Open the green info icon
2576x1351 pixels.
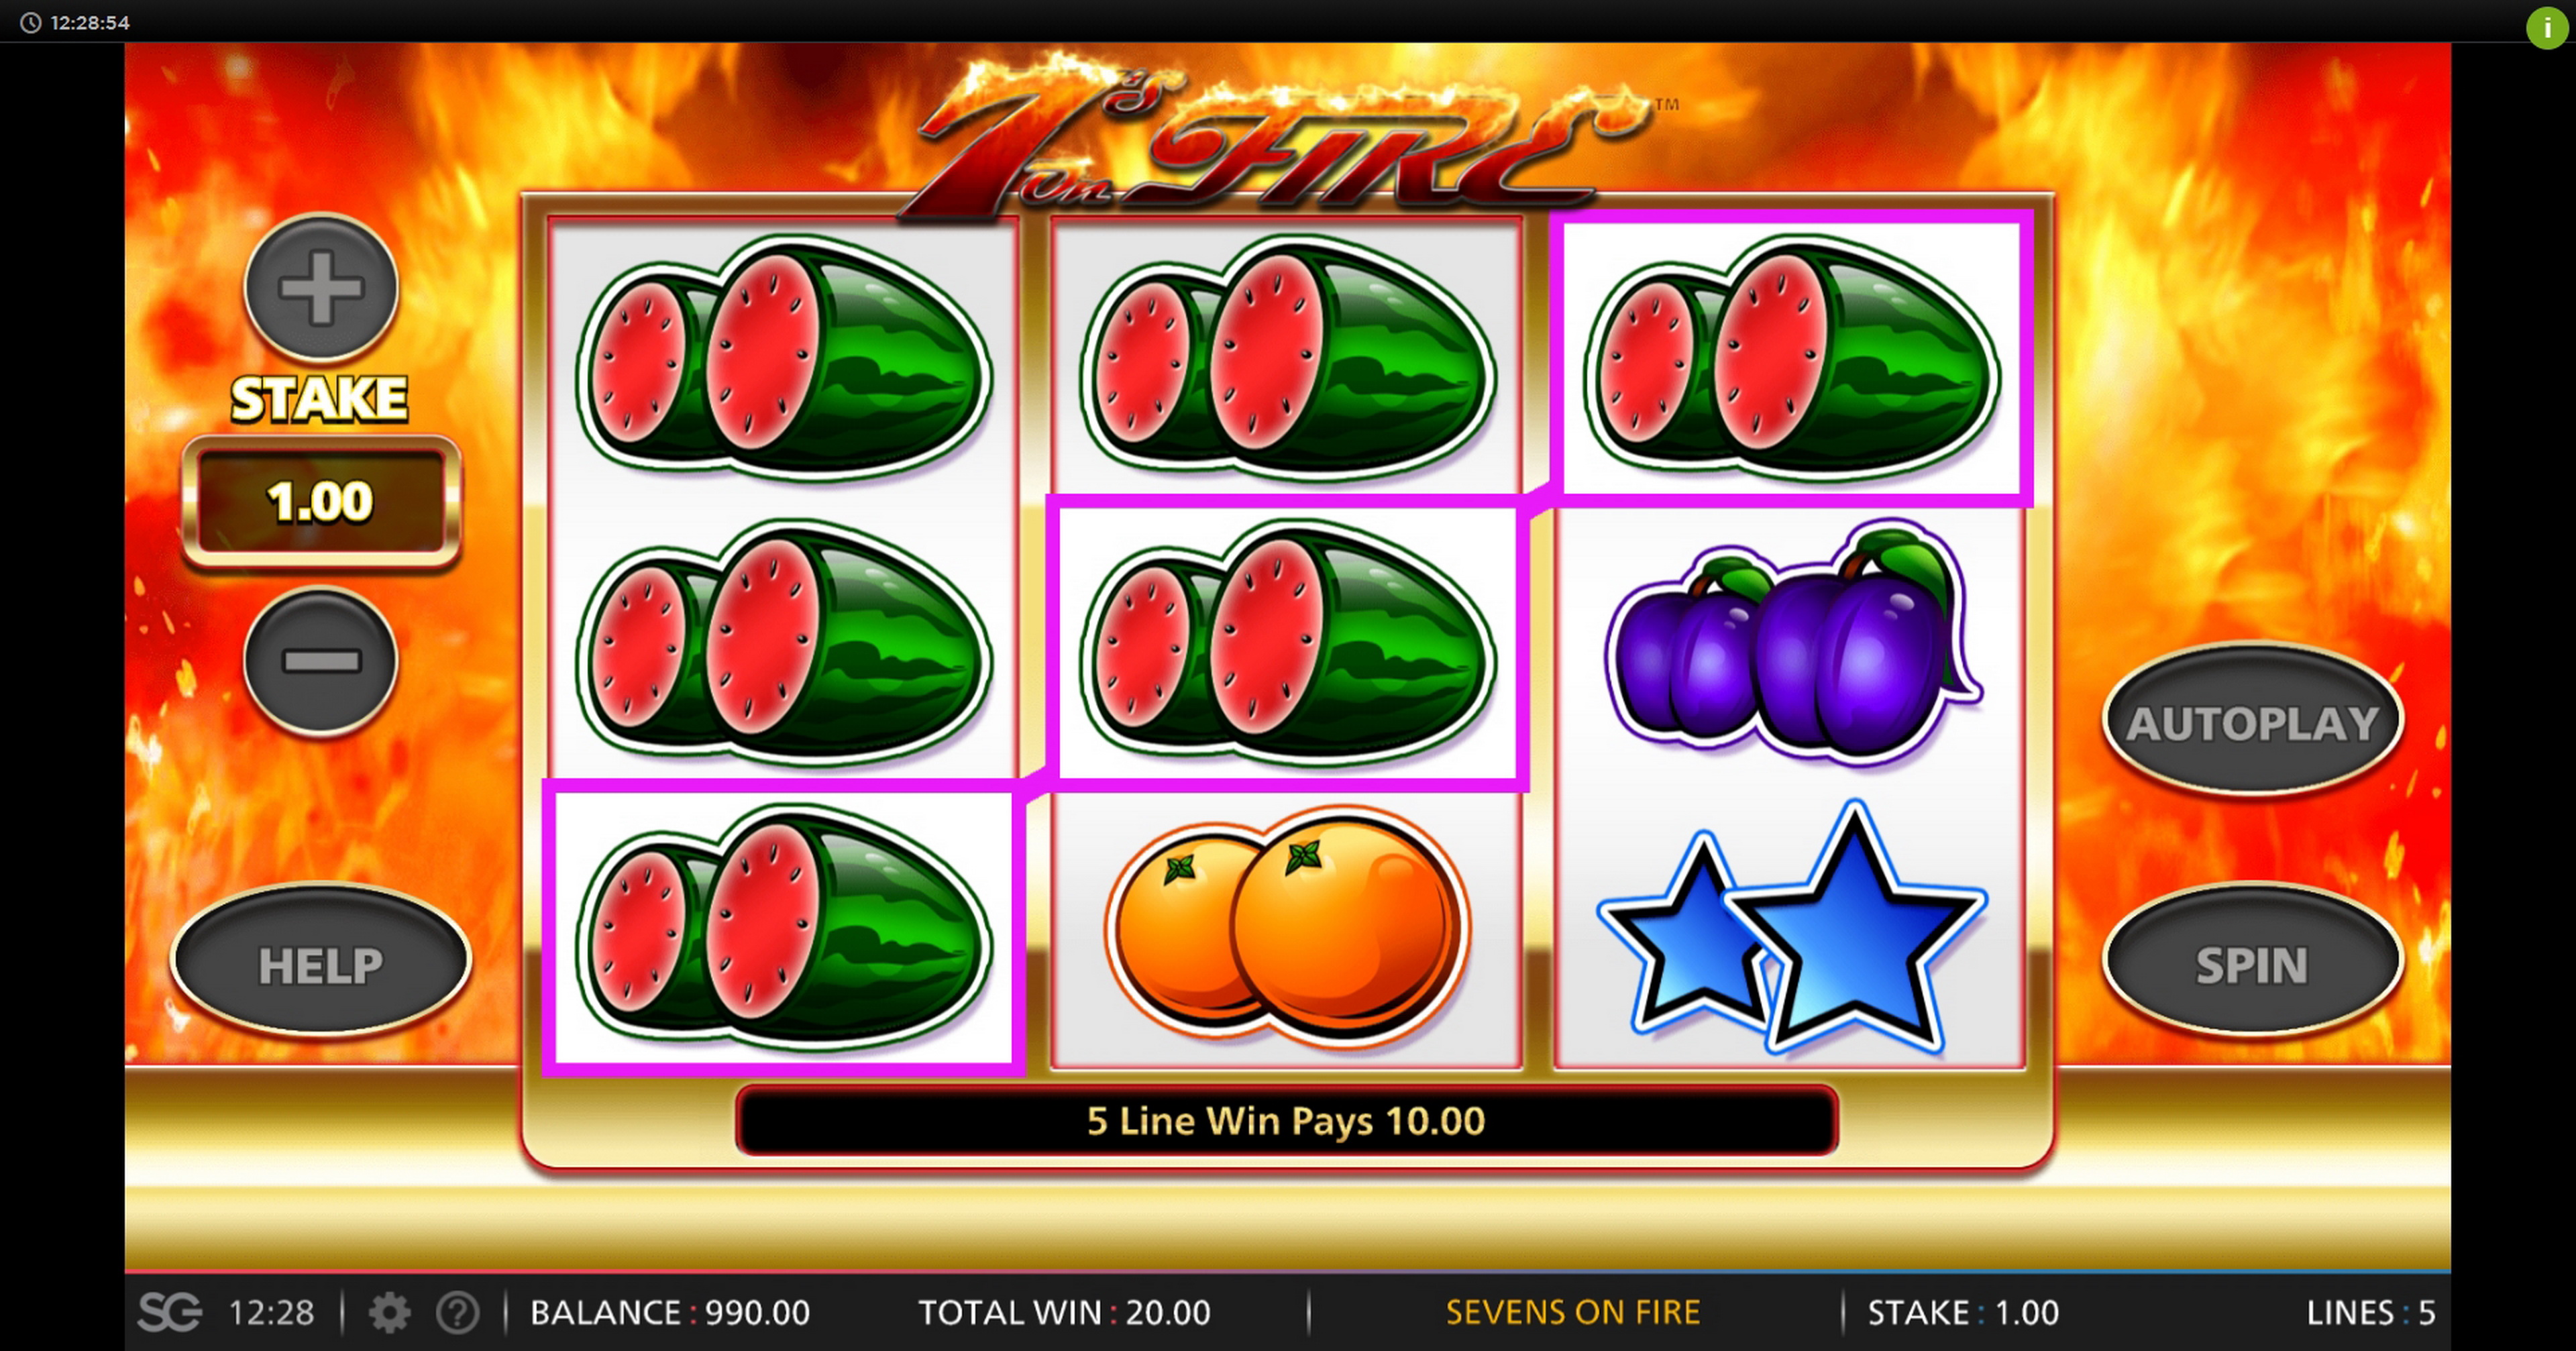pos(2547,28)
